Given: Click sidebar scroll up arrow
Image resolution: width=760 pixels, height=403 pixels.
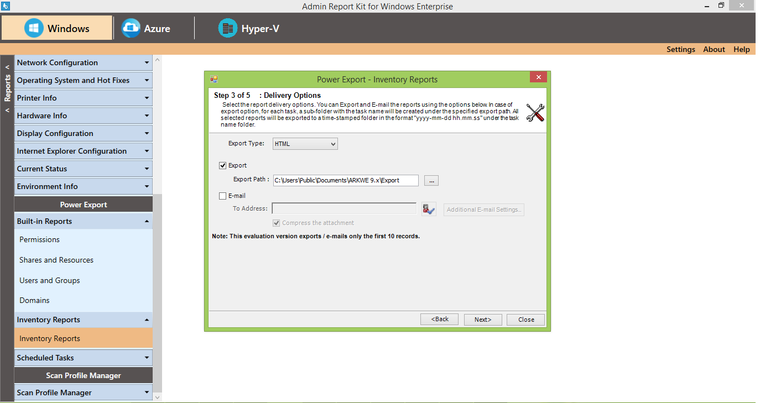Looking at the screenshot, I should (x=158, y=59).
